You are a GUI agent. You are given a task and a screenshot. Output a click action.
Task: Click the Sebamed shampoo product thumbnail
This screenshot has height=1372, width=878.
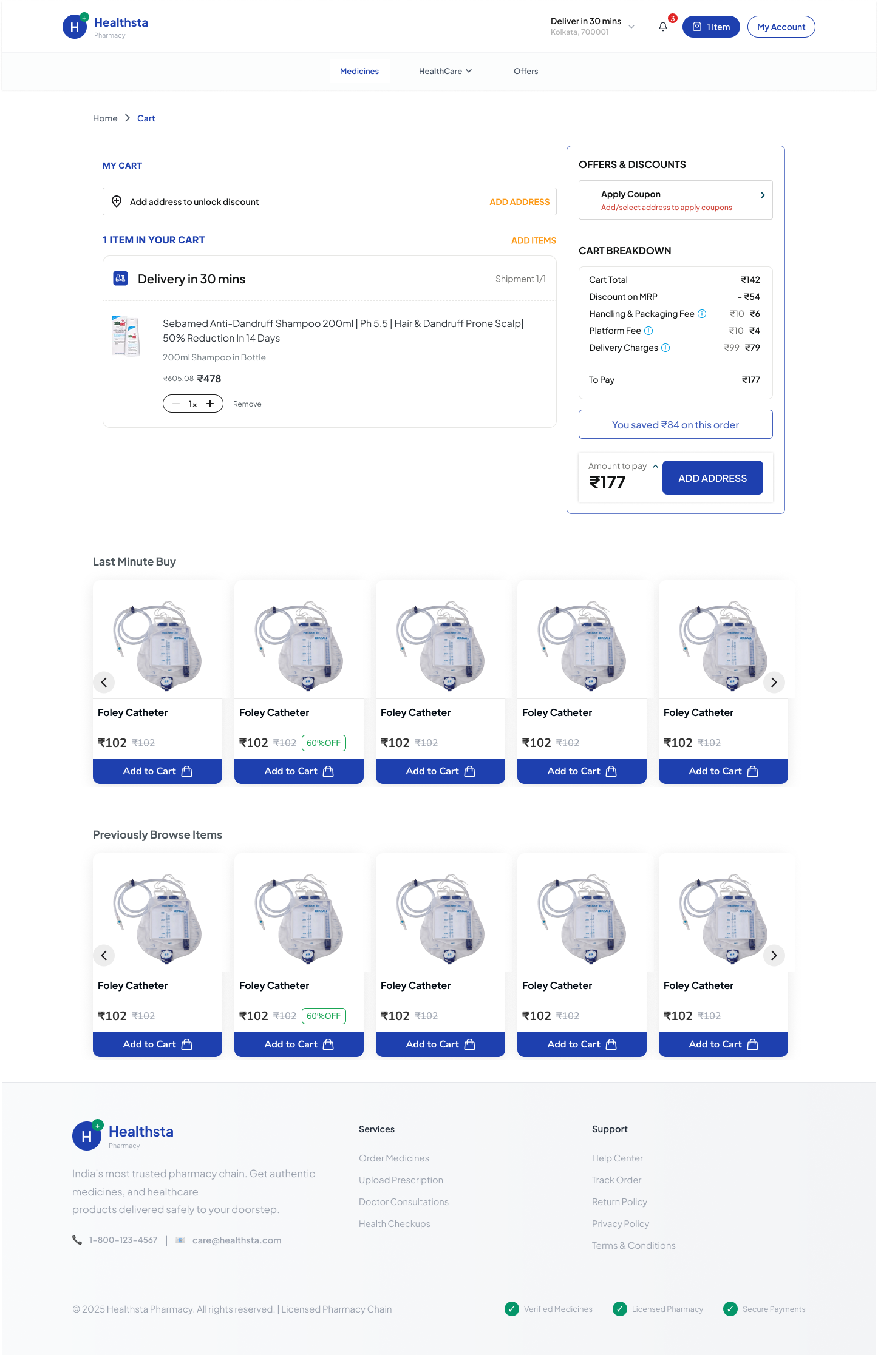click(x=126, y=336)
